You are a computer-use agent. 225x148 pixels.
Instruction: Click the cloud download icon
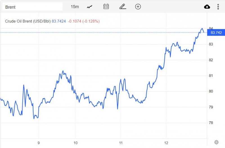tap(207, 7)
